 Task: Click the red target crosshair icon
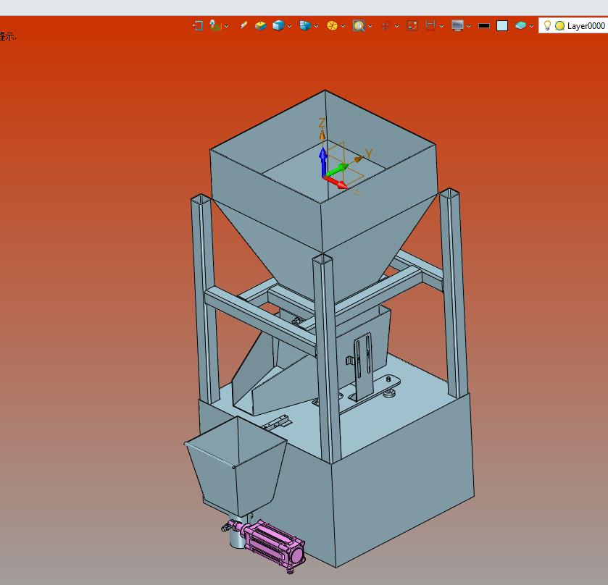(x=386, y=25)
